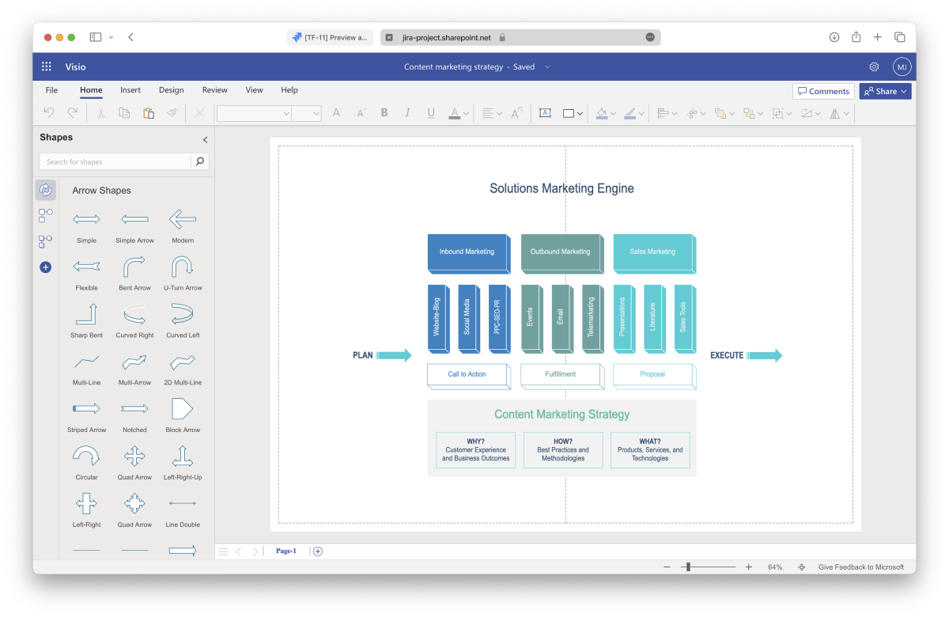Insert a text box from toolbar

545,113
